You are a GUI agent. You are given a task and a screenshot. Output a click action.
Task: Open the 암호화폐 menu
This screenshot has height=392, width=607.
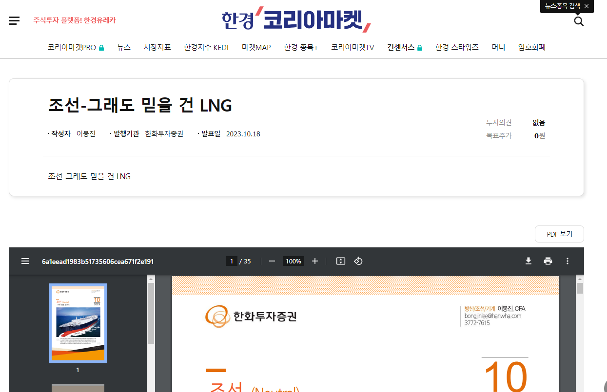(x=532, y=47)
